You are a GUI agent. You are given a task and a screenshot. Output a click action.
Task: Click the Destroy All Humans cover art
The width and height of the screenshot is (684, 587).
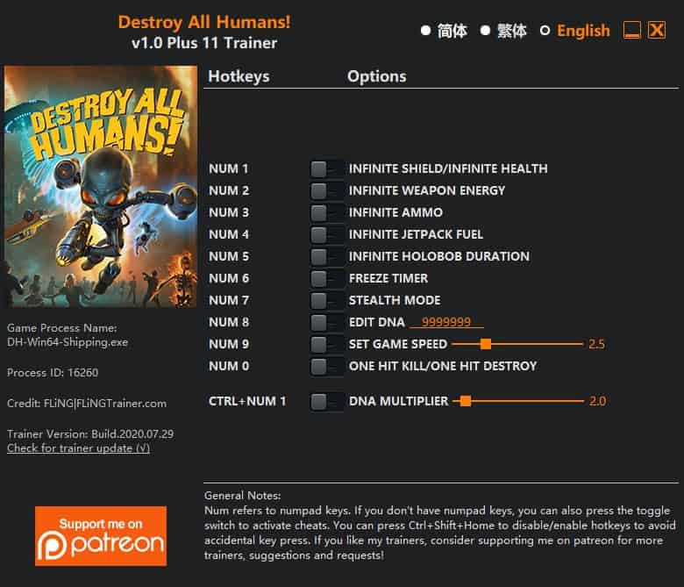[x=101, y=186]
